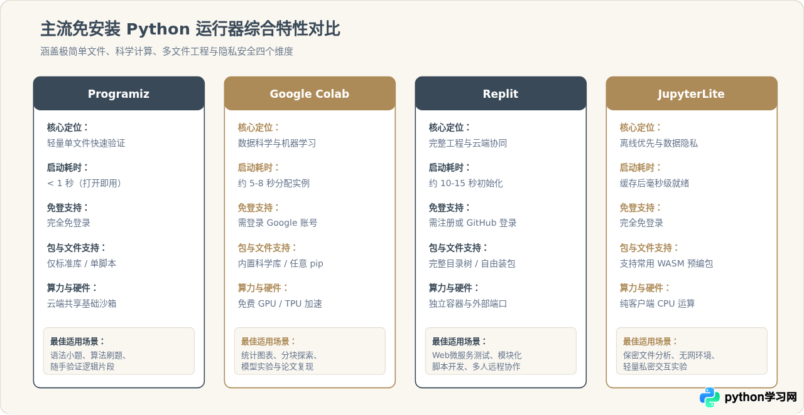Screen dimensions: 804x415
Task: Click the title '主流免安装 Python 运行器综合特性对比'
Action: click(x=190, y=29)
